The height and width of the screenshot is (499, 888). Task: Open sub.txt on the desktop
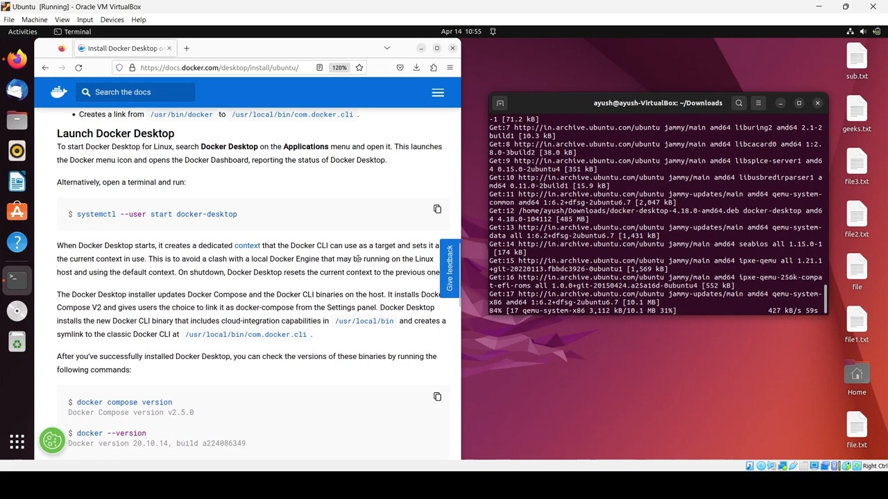[x=857, y=62]
